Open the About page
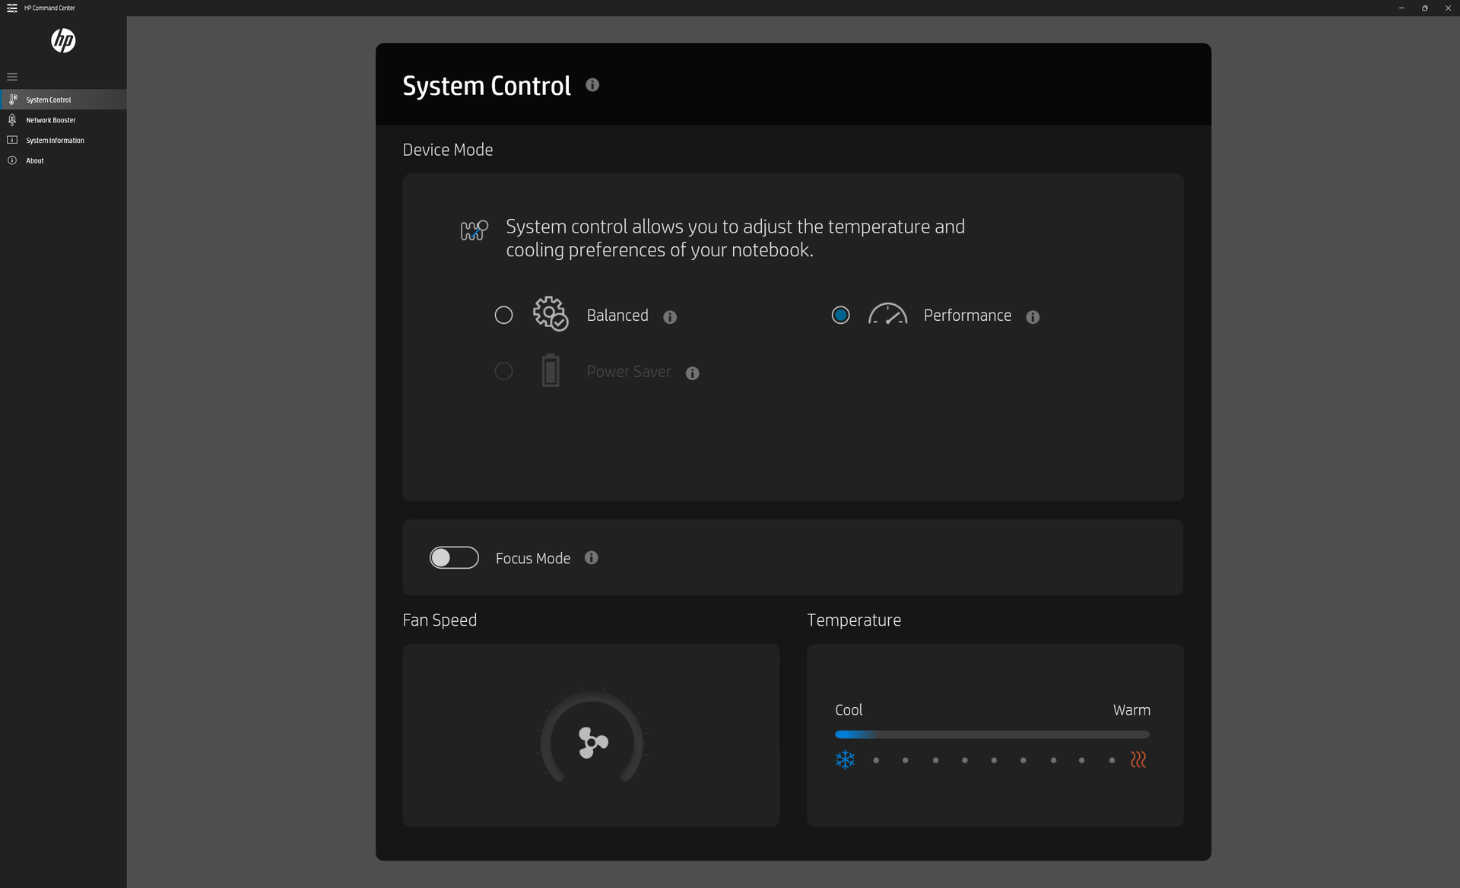 tap(63, 160)
